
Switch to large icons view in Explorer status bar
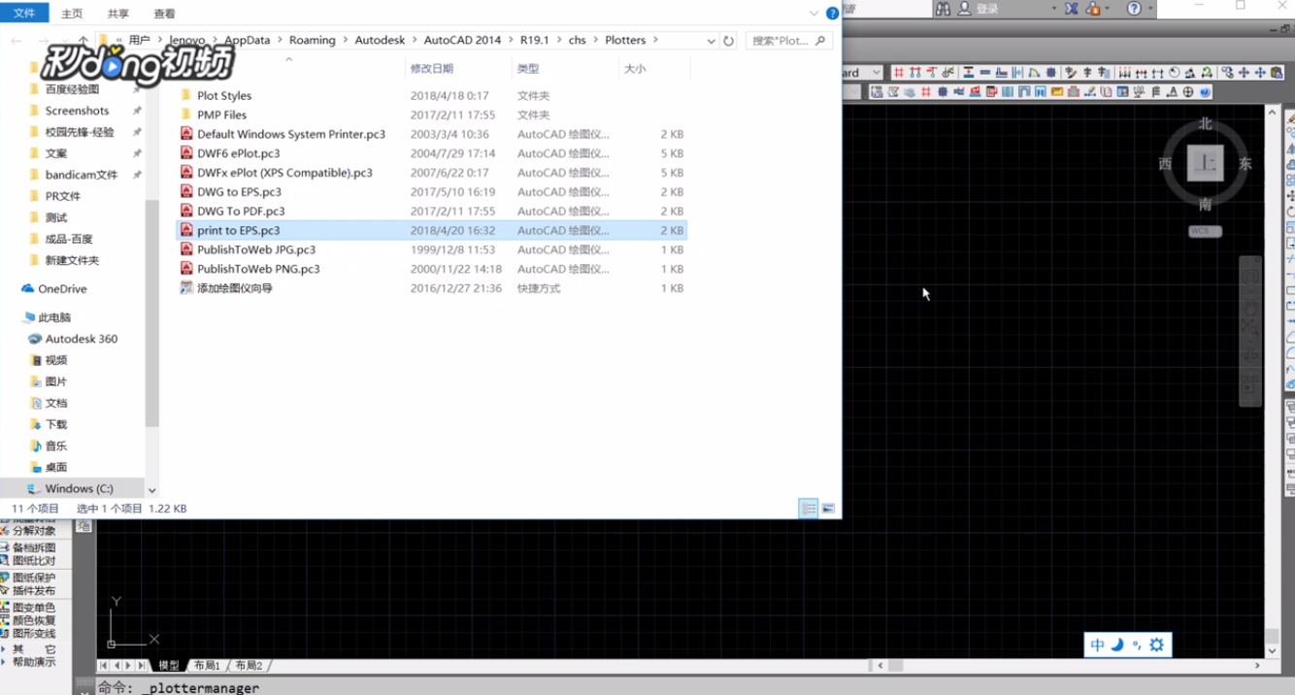click(x=828, y=509)
